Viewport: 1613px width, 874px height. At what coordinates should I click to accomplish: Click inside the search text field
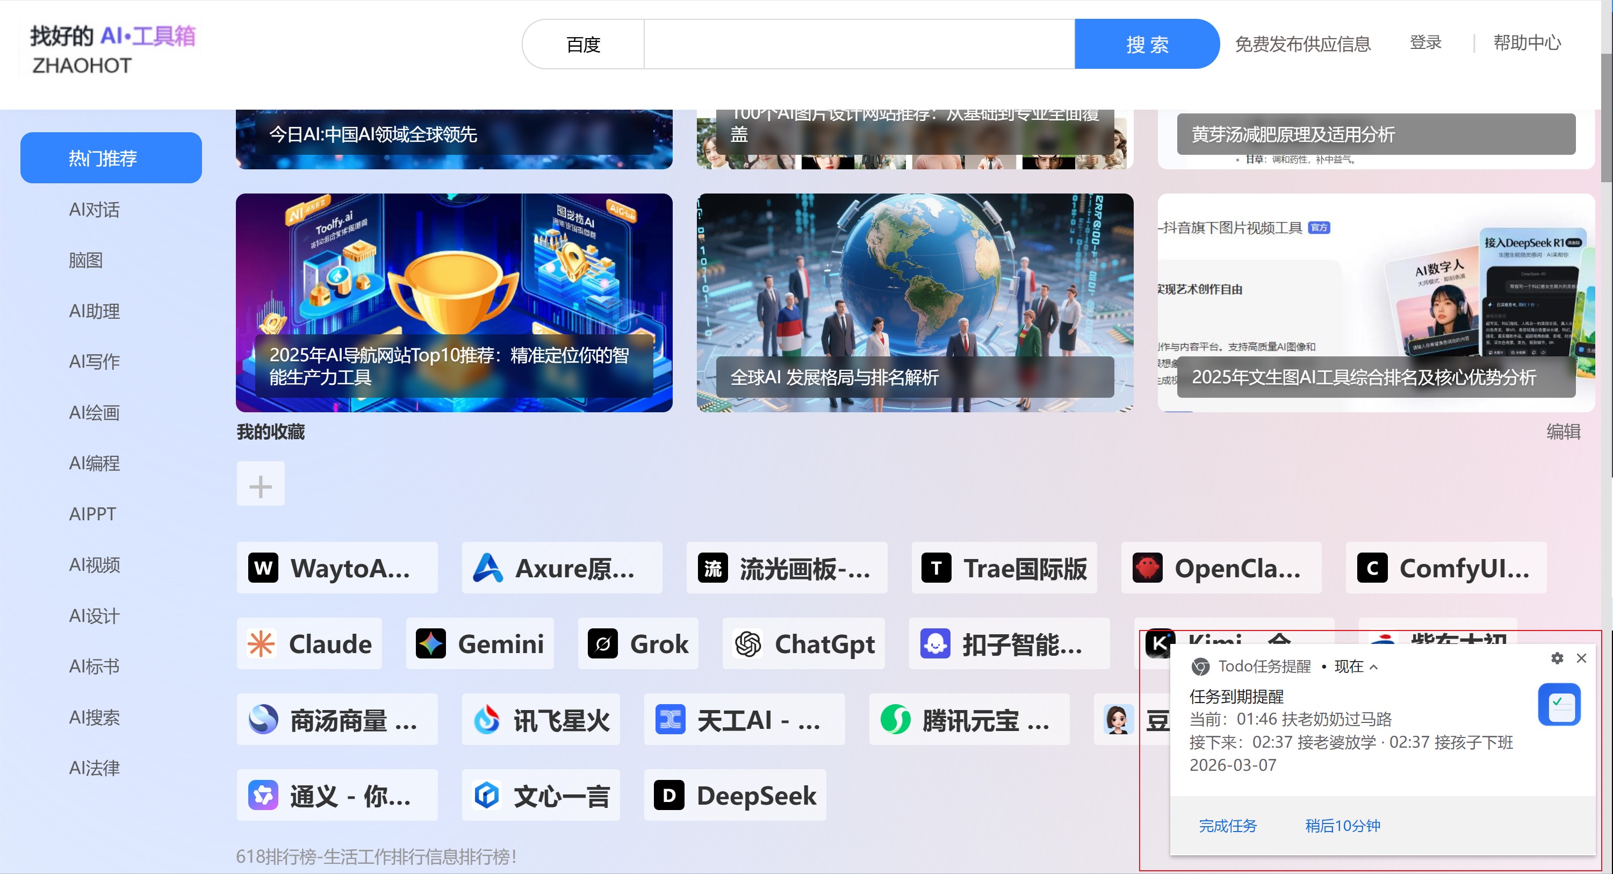[859, 44]
